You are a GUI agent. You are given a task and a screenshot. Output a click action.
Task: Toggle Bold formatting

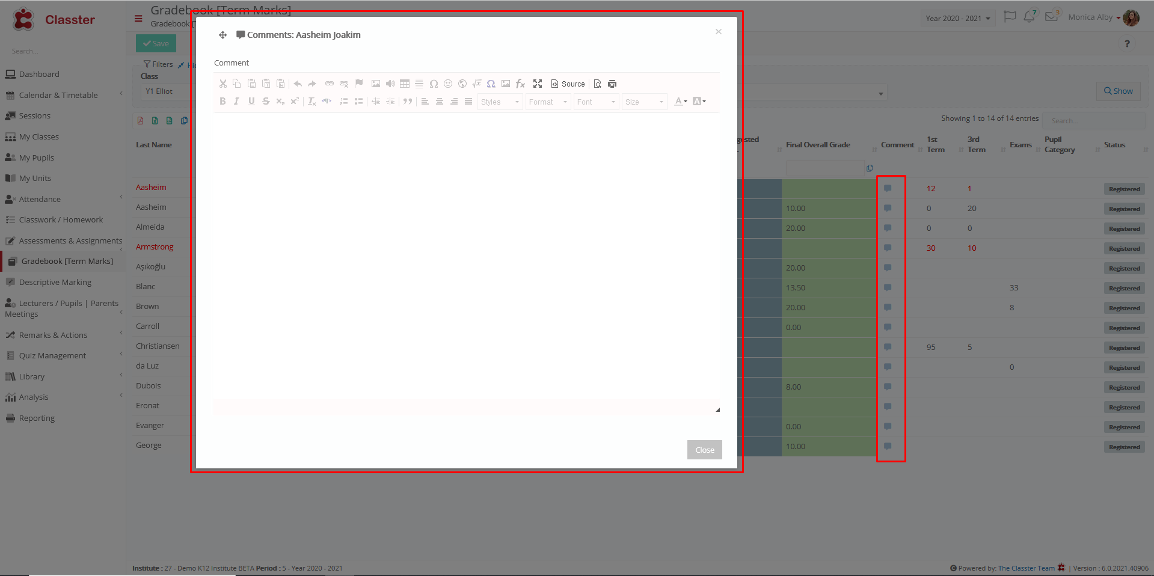coord(223,102)
